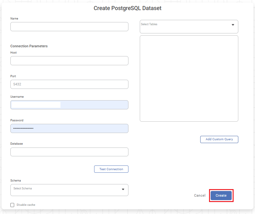Screen dimensions: 255x214
Task: Enable the Disable cache checkbox
Action: pos(12,205)
